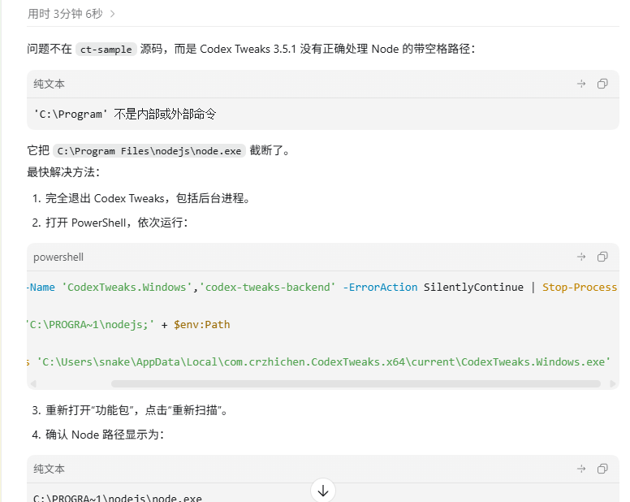Click the C:\PROGRA~1\nodejs\node.exe bottom line
Image resolution: width=630 pixels, height=502 pixels.
118,498
